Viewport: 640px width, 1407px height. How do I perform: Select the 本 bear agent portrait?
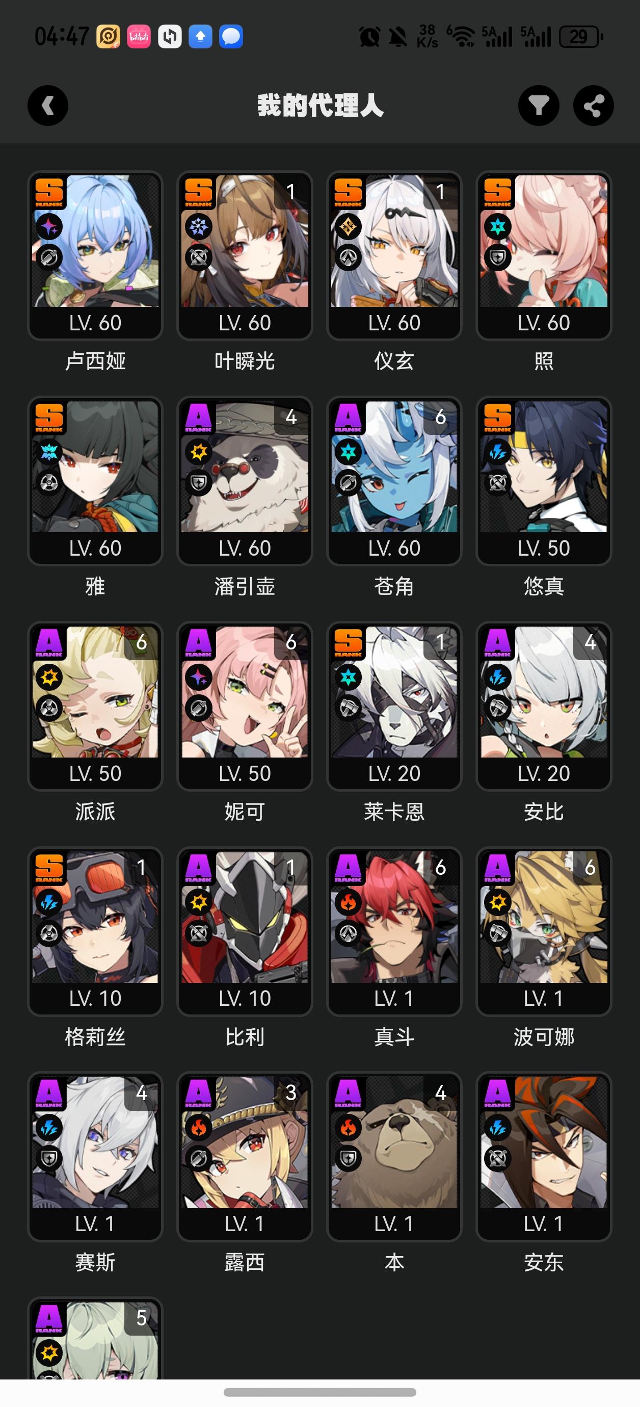[394, 1142]
